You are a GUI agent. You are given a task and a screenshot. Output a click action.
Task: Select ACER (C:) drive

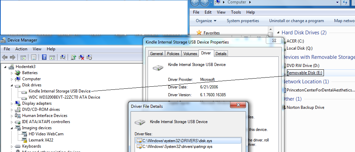click(295, 41)
